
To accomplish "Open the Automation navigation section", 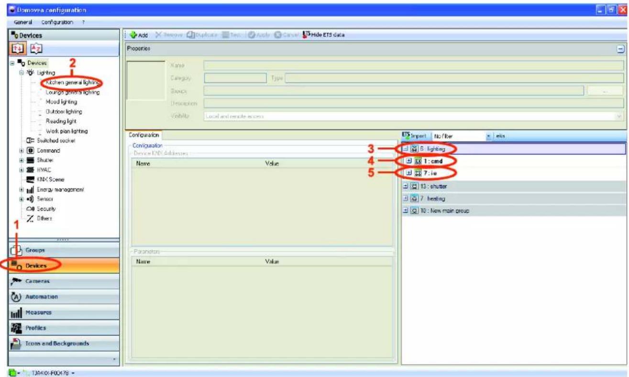I will click(64, 297).
